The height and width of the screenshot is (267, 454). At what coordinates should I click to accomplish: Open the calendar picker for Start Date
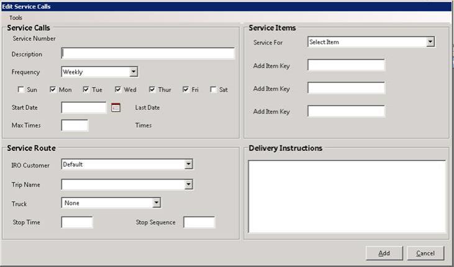116,108
